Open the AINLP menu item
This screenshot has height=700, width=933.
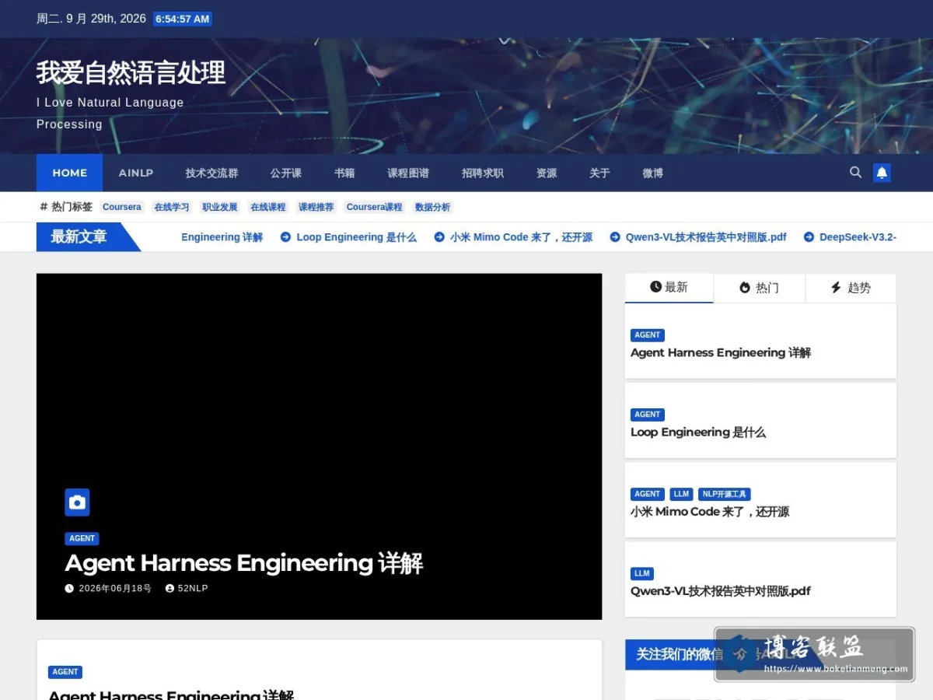pos(136,173)
